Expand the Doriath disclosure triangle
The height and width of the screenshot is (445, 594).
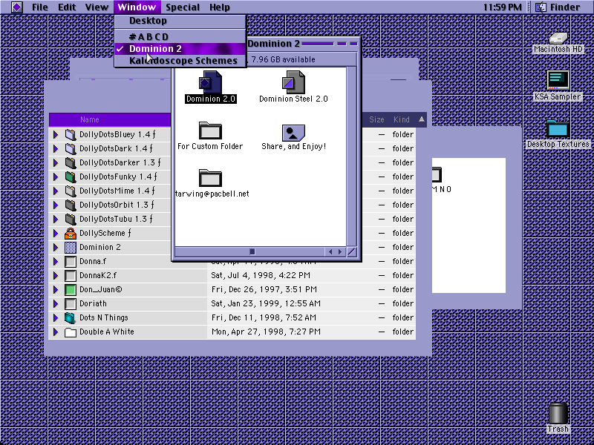55,303
